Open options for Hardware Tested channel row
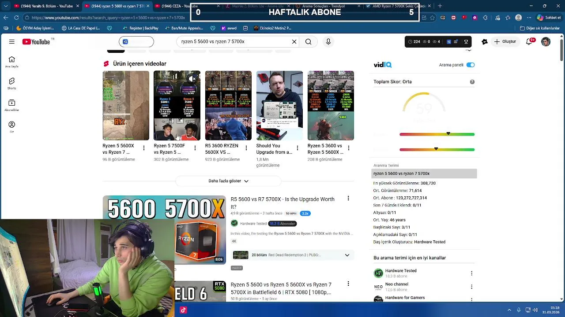 (471, 273)
